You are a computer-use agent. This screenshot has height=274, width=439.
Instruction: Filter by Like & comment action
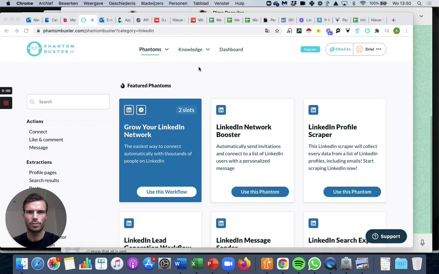point(46,139)
